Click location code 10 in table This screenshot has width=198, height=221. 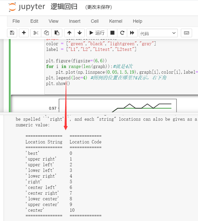(72, 210)
